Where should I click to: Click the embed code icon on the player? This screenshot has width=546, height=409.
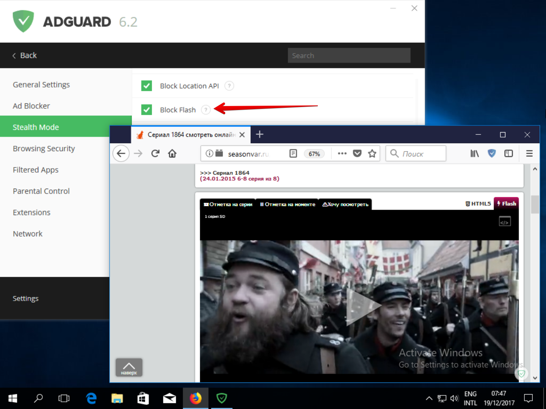(x=504, y=221)
